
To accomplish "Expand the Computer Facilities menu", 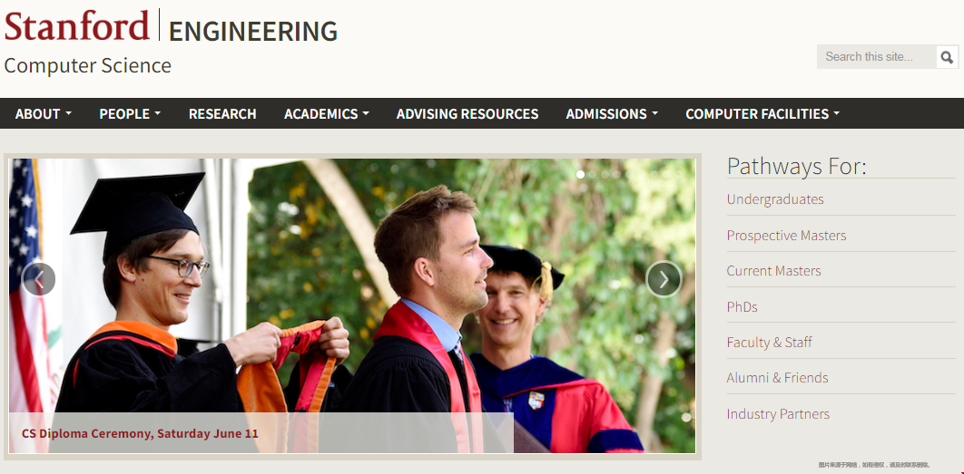I will click(762, 113).
